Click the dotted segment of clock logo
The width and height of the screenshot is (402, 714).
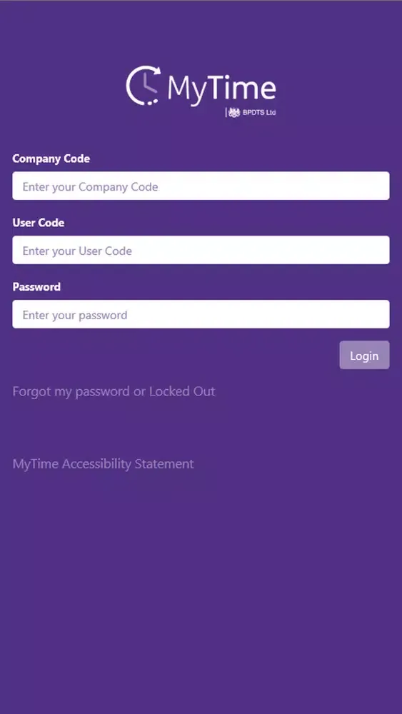point(151,102)
